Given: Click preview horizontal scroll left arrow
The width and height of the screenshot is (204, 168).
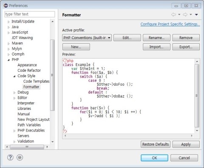Looking at the screenshot, I should pyautogui.click(x=65, y=136).
